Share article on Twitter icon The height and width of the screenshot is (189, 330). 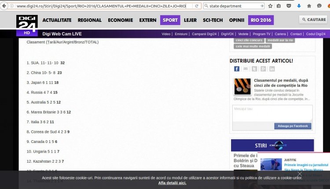coord(254,69)
